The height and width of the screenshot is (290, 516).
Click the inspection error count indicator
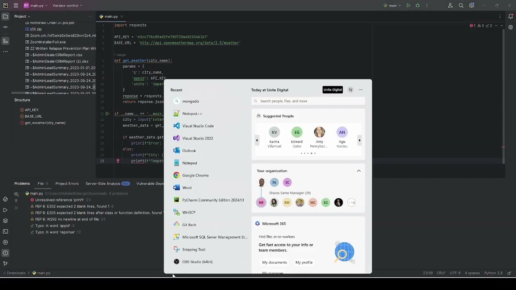pyautogui.click(x=473, y=26)
